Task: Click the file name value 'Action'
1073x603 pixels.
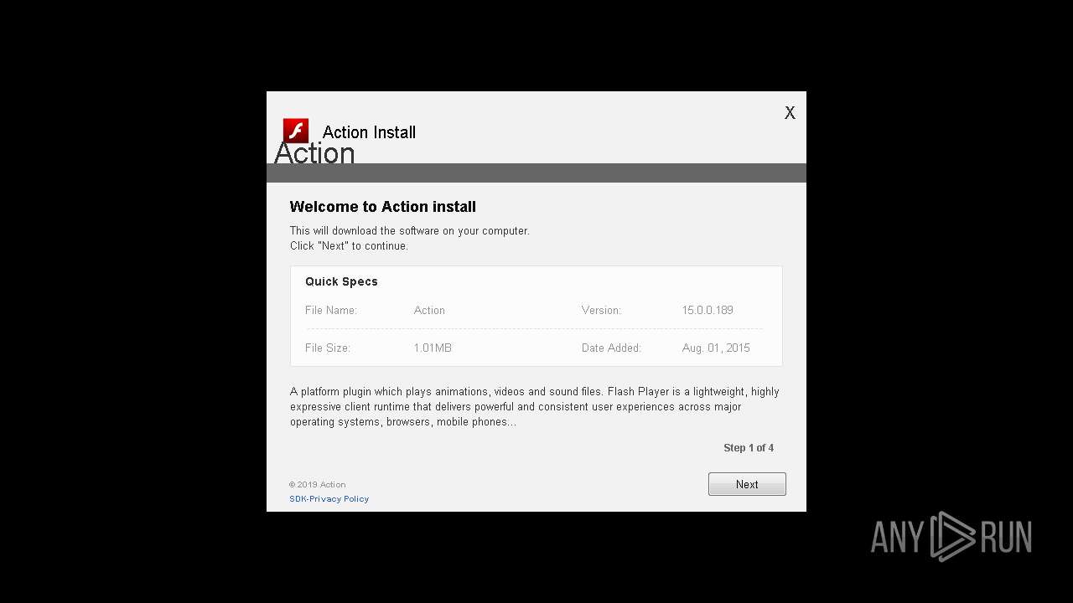Action: pyautogui.click(x=429, y=310)
